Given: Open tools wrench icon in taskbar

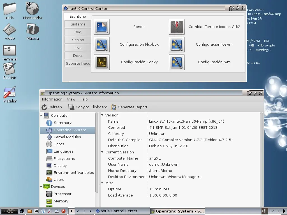Looking at the screenshot, I should pyautogui.click(x=50, y=211).
